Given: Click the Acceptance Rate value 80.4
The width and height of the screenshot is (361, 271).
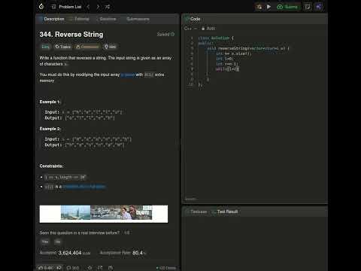Looking at the screenshot, I should click(x=138, y=253).
